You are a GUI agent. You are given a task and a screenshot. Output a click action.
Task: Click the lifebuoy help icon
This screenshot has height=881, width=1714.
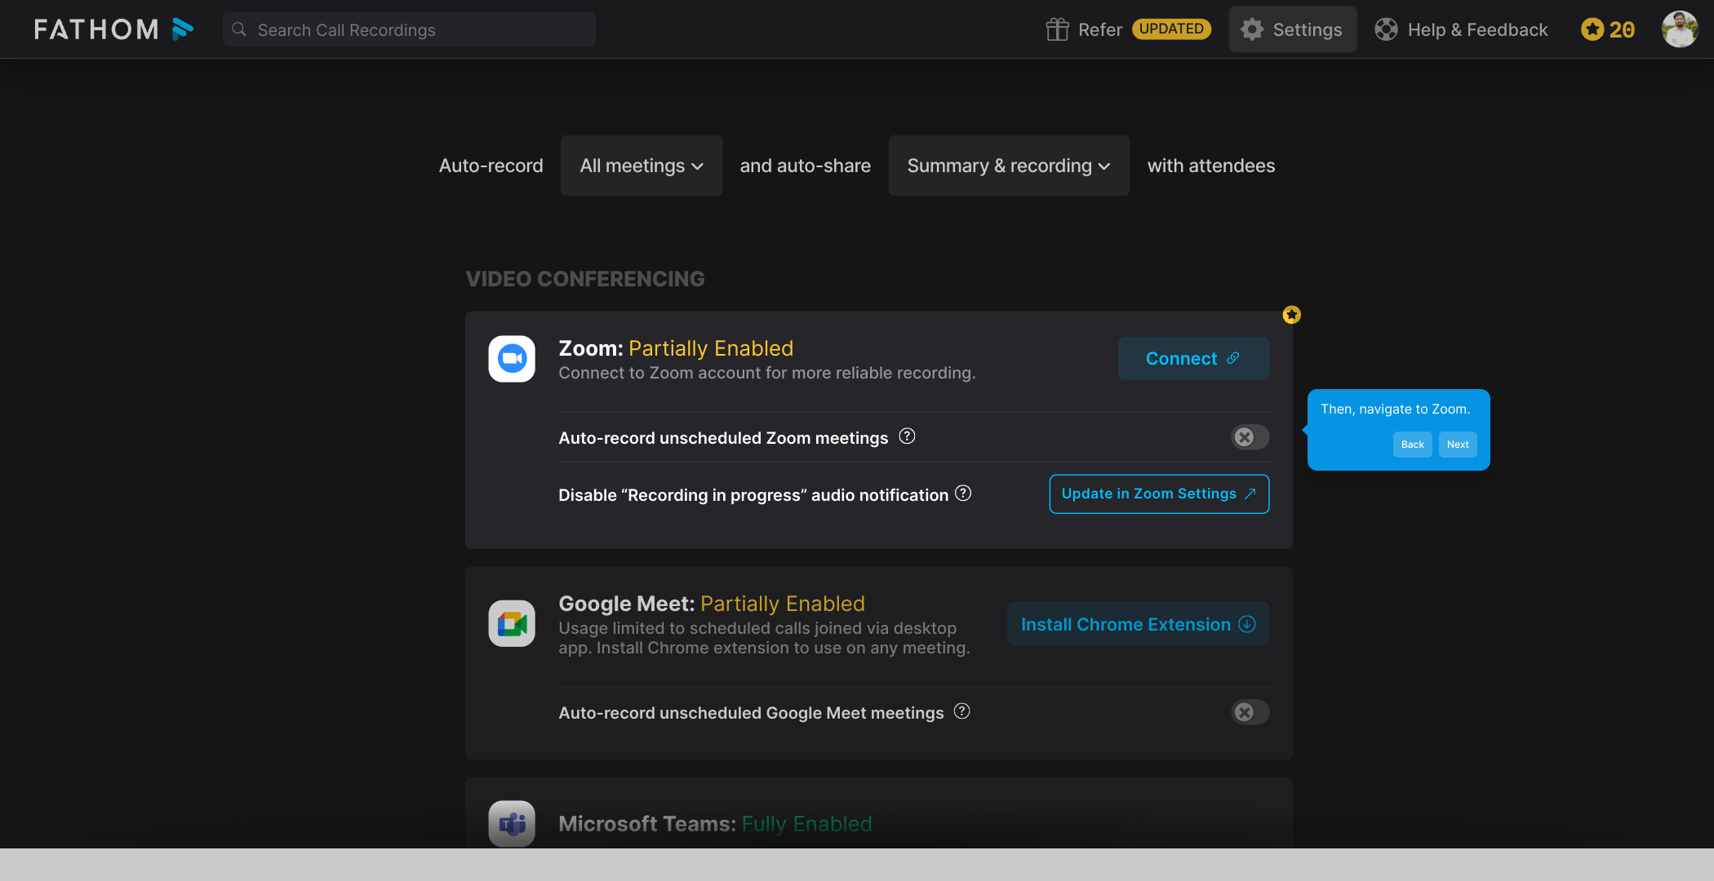click(x=1386, y=29)
